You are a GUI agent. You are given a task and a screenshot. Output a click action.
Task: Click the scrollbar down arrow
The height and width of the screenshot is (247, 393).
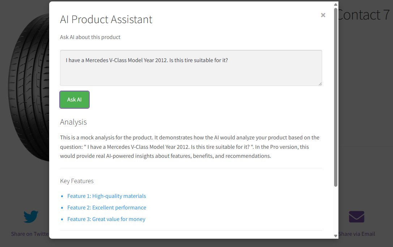336,236
